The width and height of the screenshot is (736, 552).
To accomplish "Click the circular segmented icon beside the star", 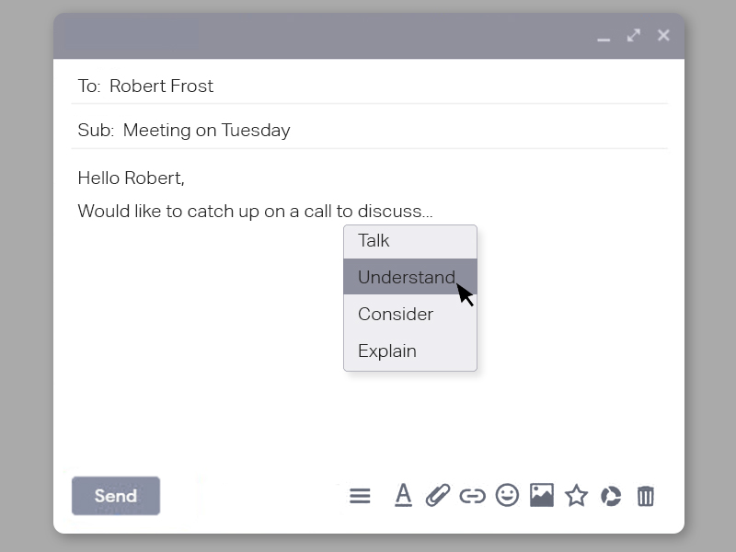I will 611,496.
